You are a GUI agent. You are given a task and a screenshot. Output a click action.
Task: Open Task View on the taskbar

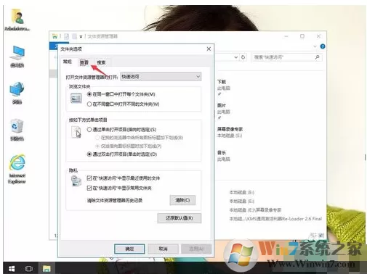point(28,268)
